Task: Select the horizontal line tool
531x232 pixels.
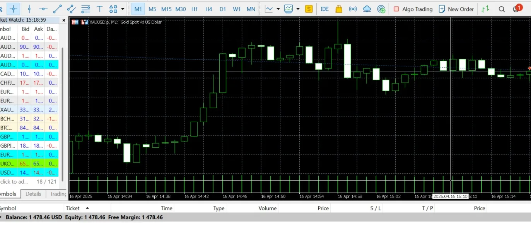Action: [43, 9]
